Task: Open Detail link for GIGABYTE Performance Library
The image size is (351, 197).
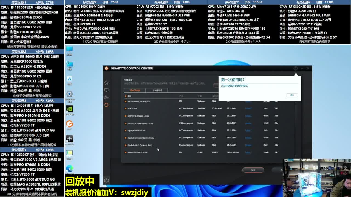Action: (x=248, y=123)
